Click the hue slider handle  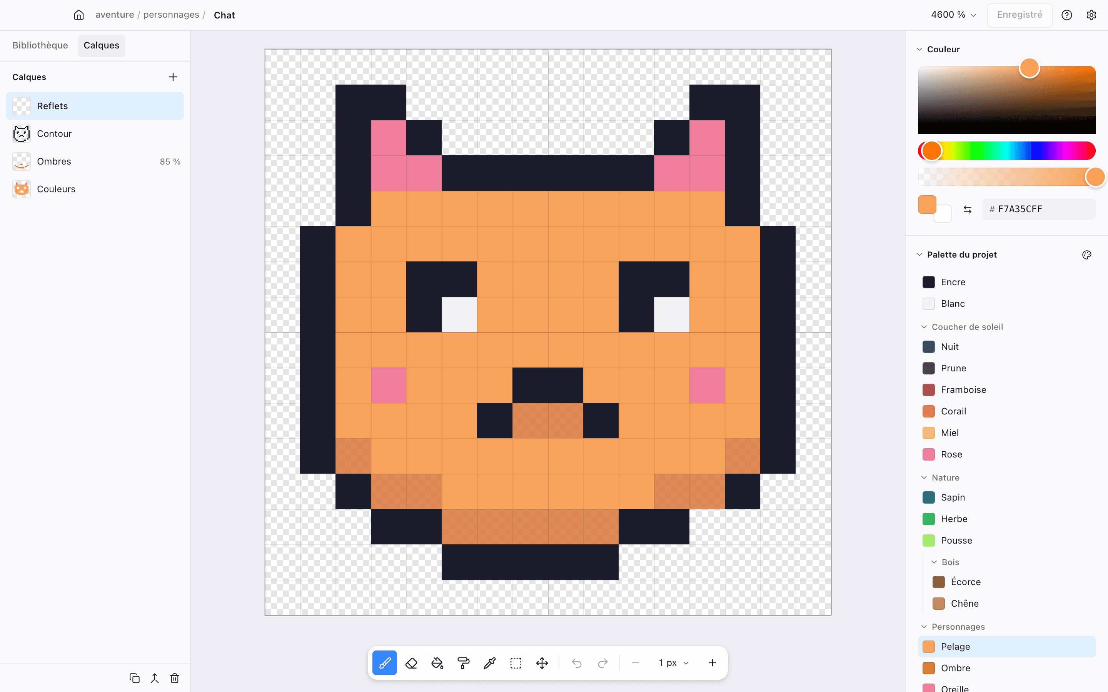(x=931, y=151)
